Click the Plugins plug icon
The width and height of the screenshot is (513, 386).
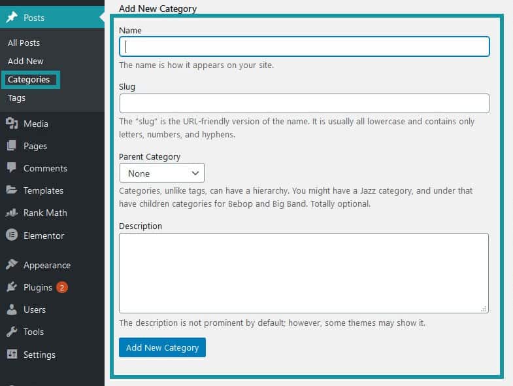[11, 287]
